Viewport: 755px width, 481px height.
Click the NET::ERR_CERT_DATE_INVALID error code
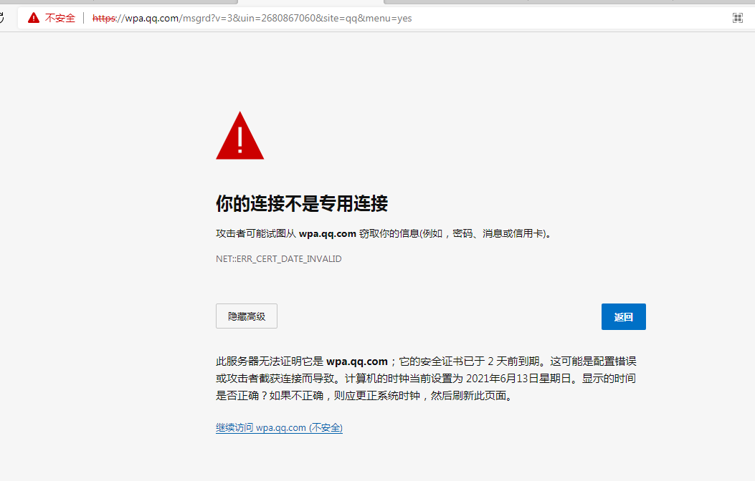tap(279, 259)
